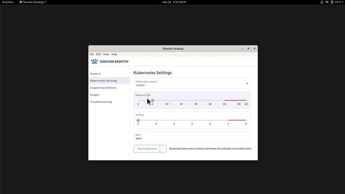Screen dimensions: 345x194
Task: Click the reset warning text about workloads
Action: point(210,149)
